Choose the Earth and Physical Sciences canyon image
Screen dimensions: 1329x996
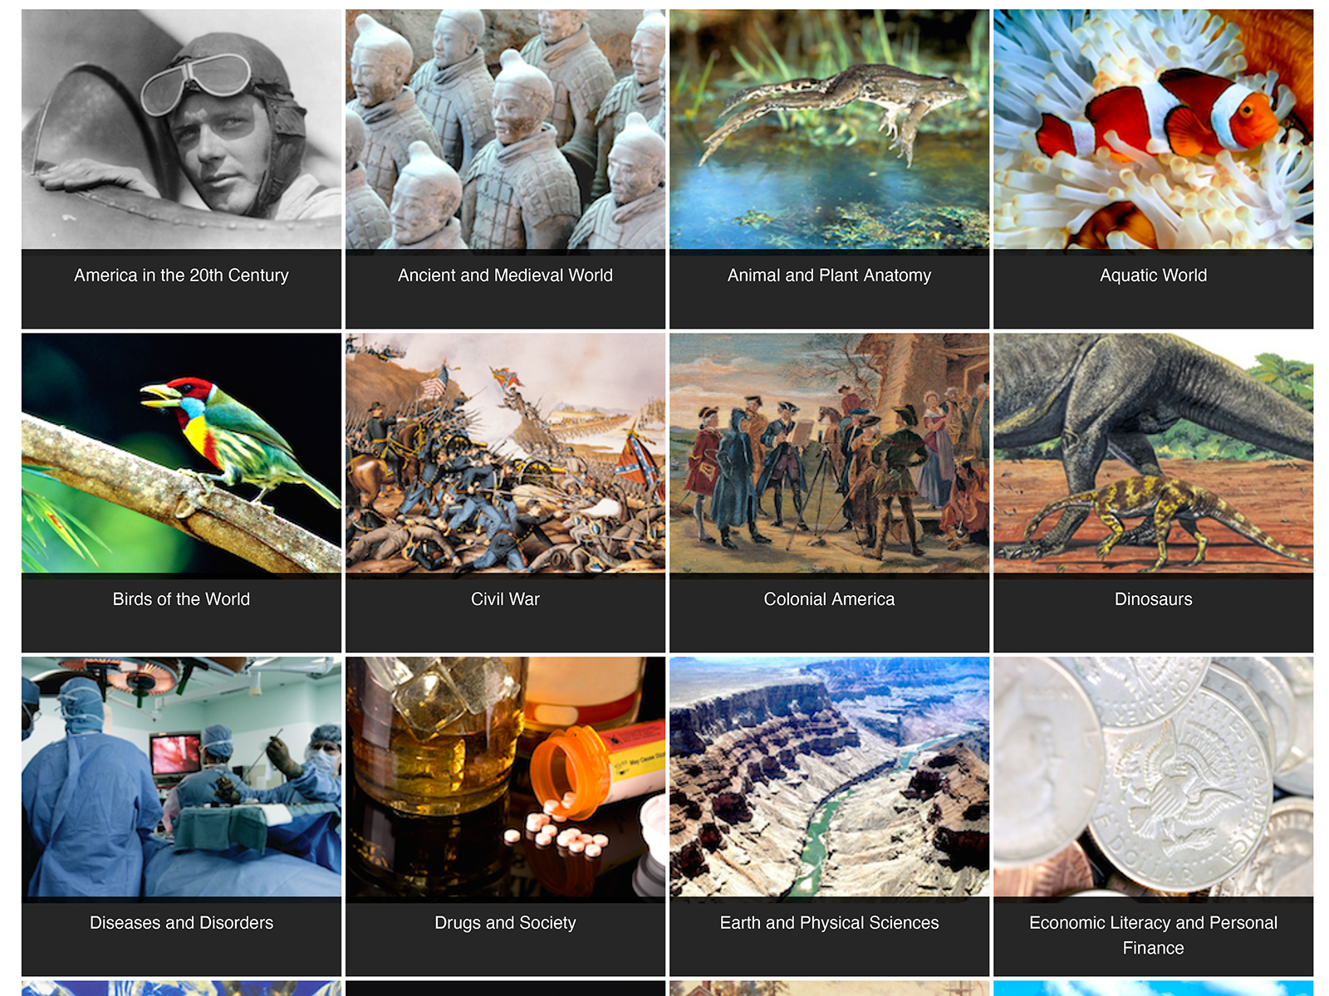[829, 777]
